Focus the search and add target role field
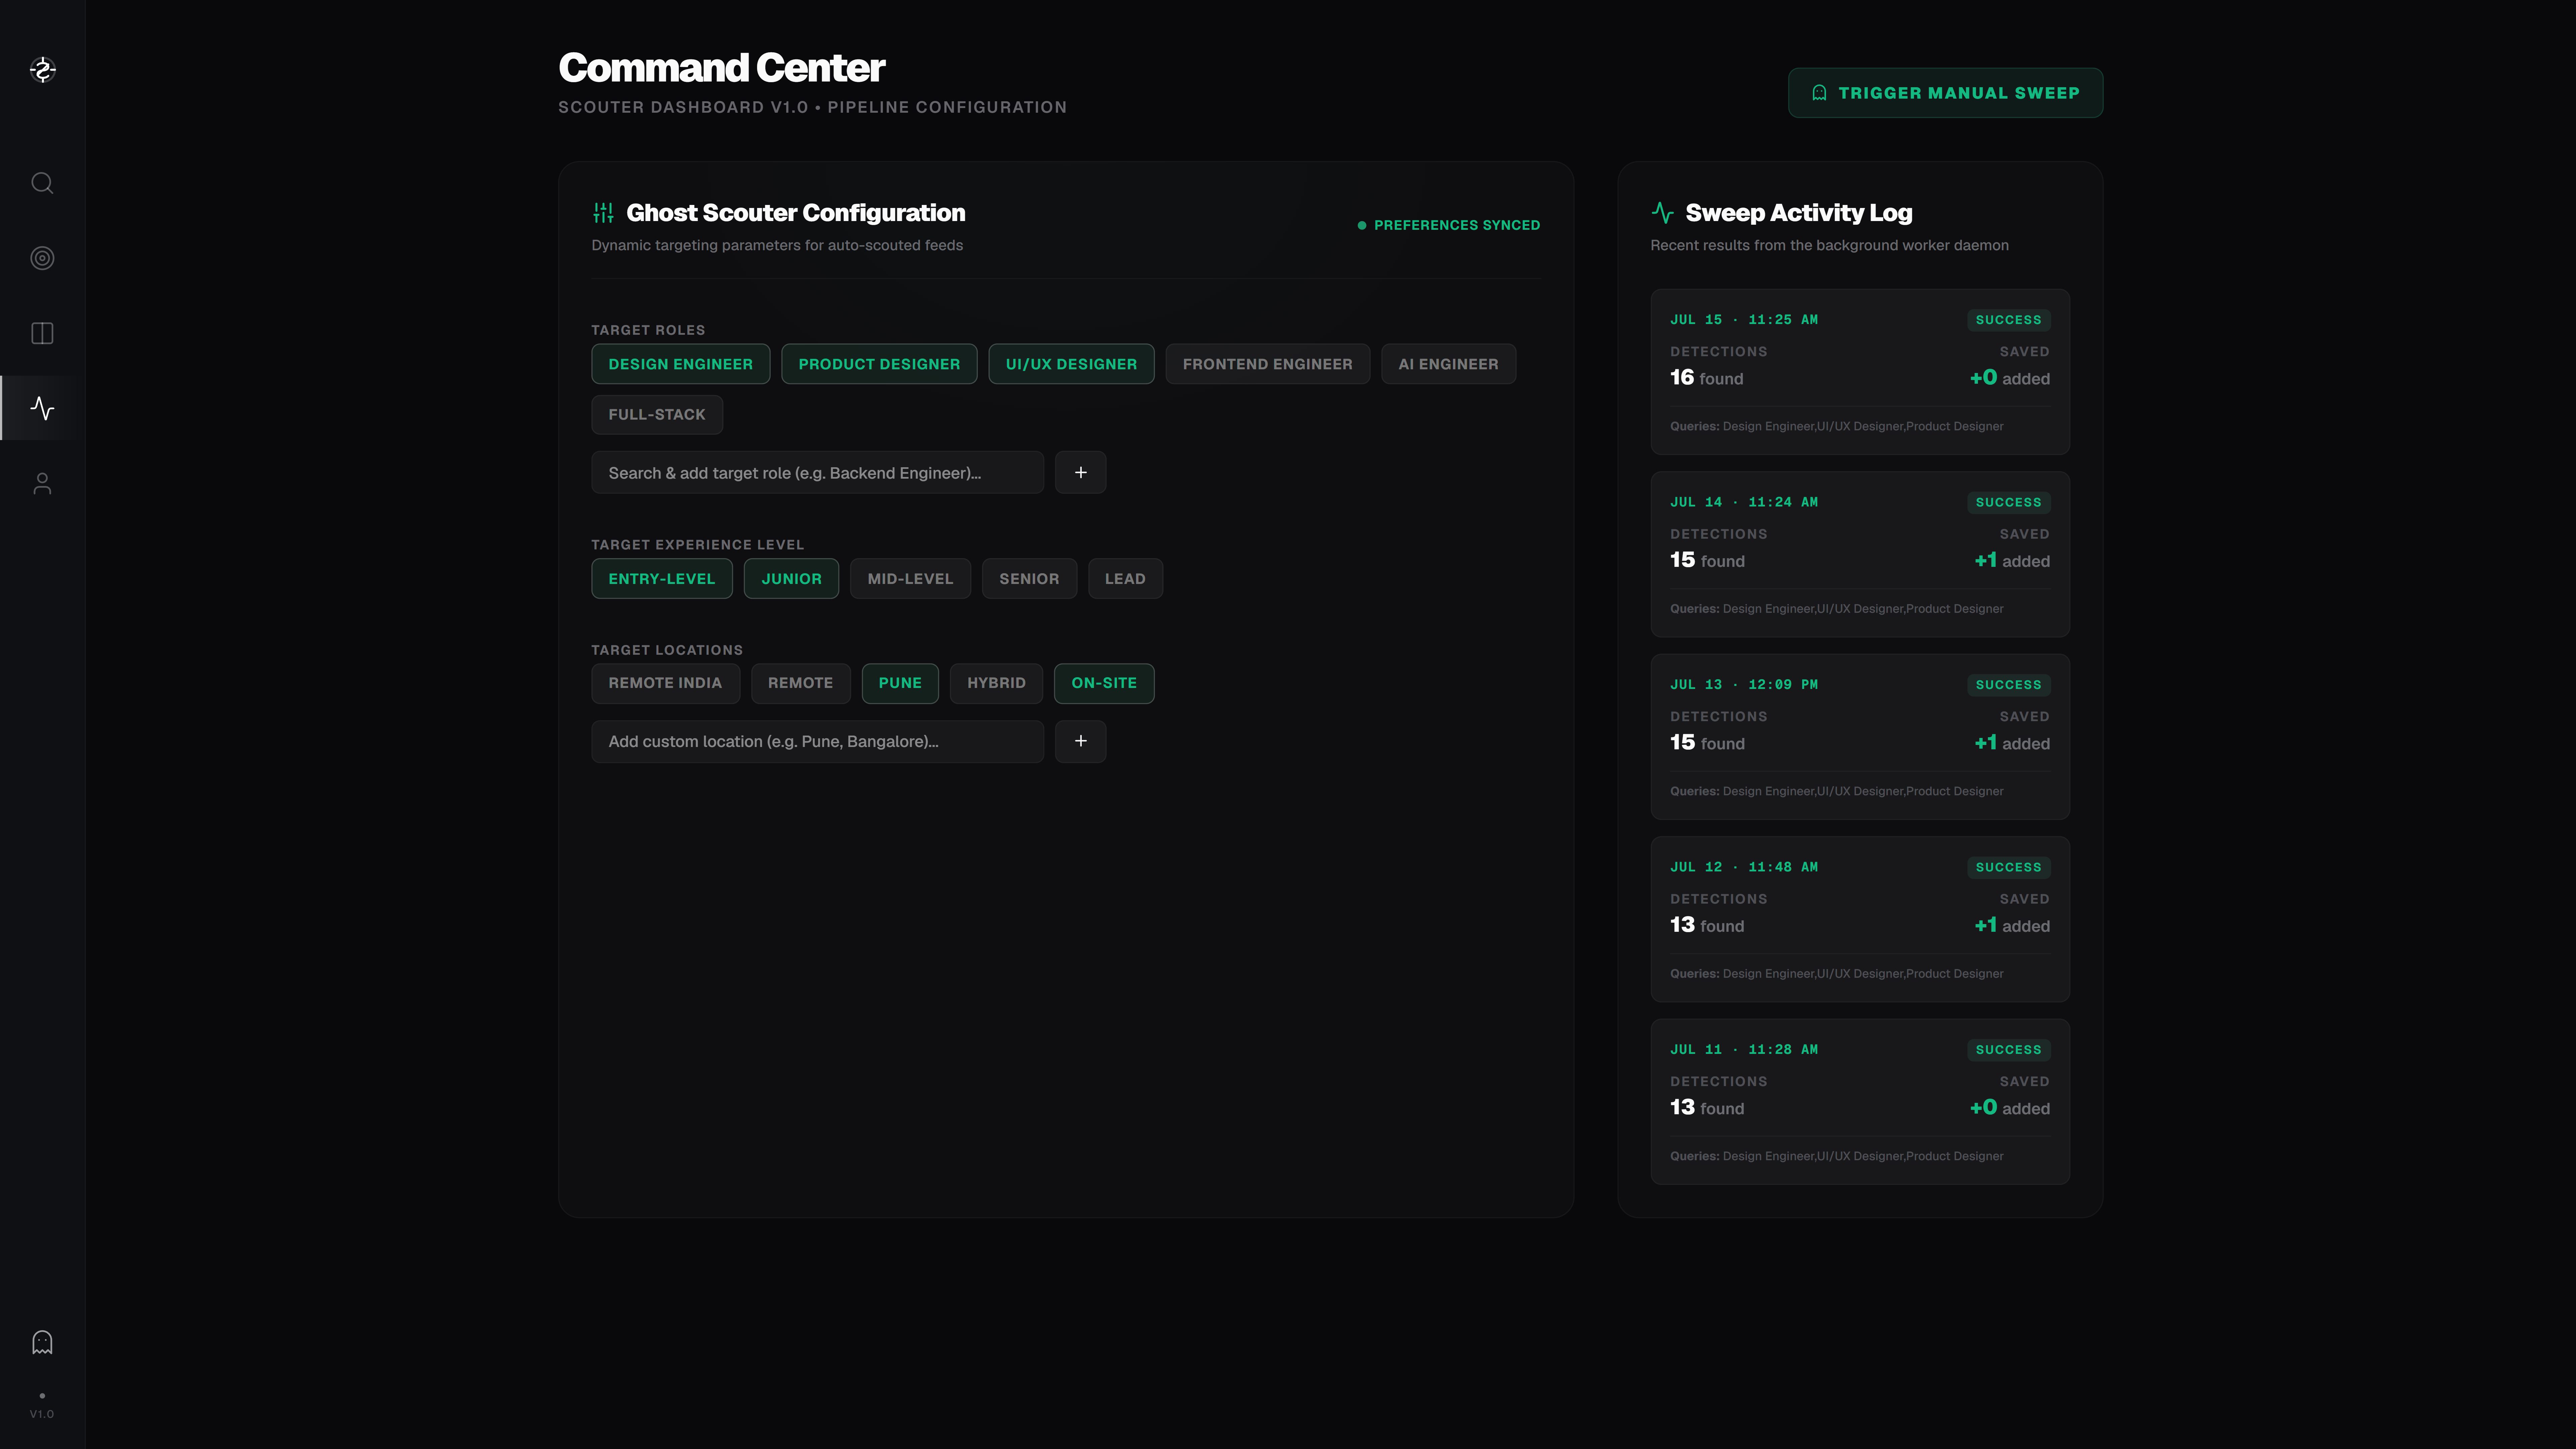This screenshot has width=2576, height=1449. coord(817,472)
